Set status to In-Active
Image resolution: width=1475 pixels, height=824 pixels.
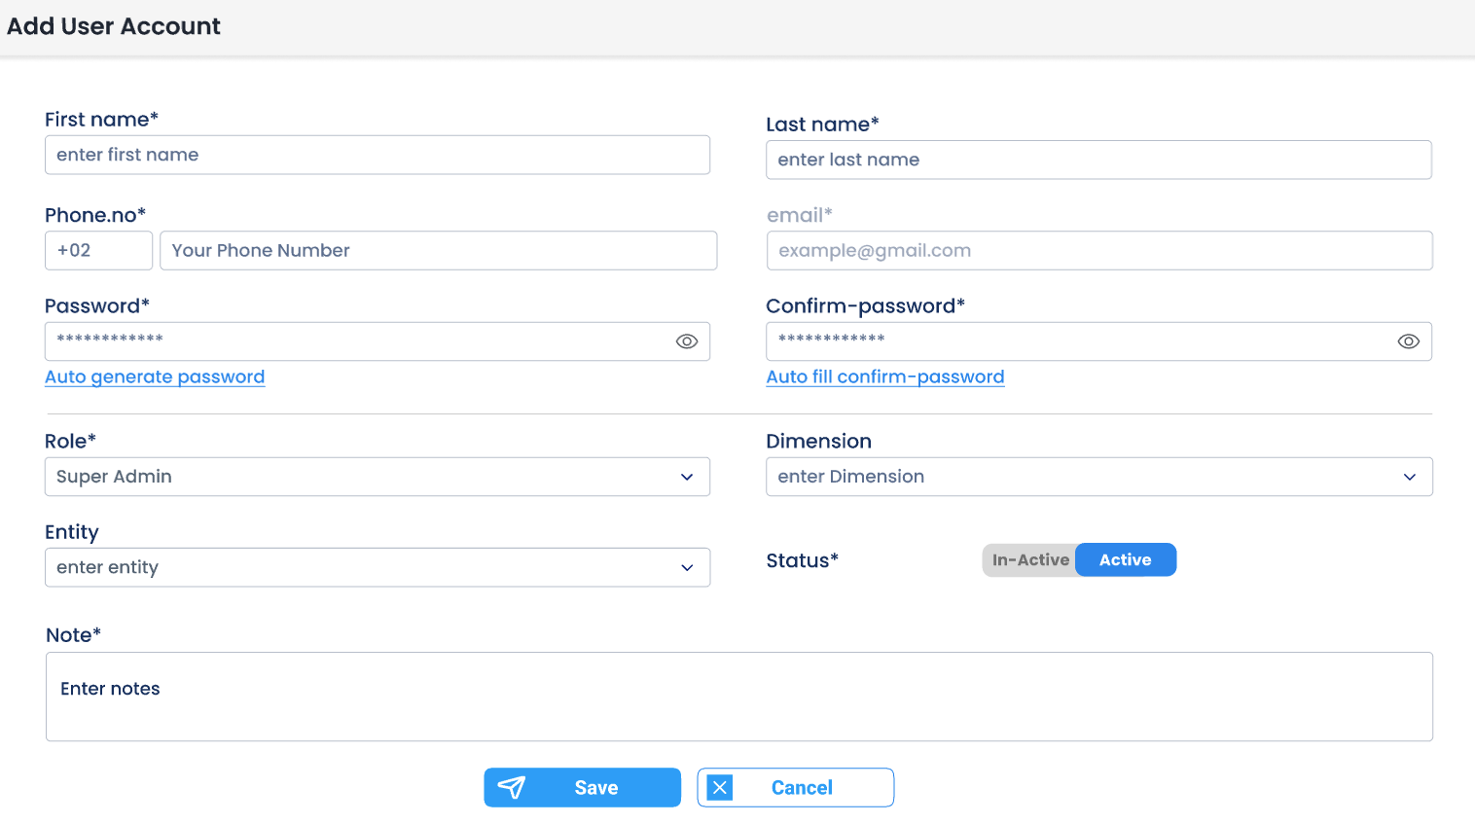click(x=1029, y=560)
